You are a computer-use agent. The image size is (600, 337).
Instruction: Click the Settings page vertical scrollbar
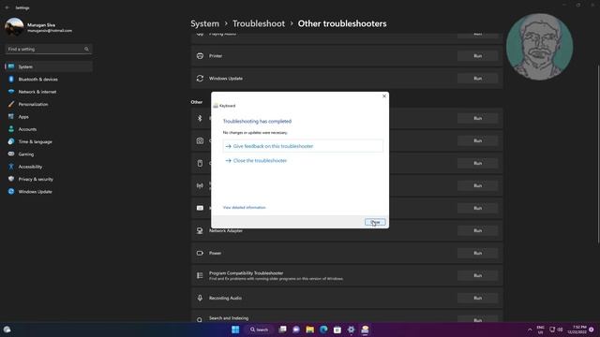point(598,154)
